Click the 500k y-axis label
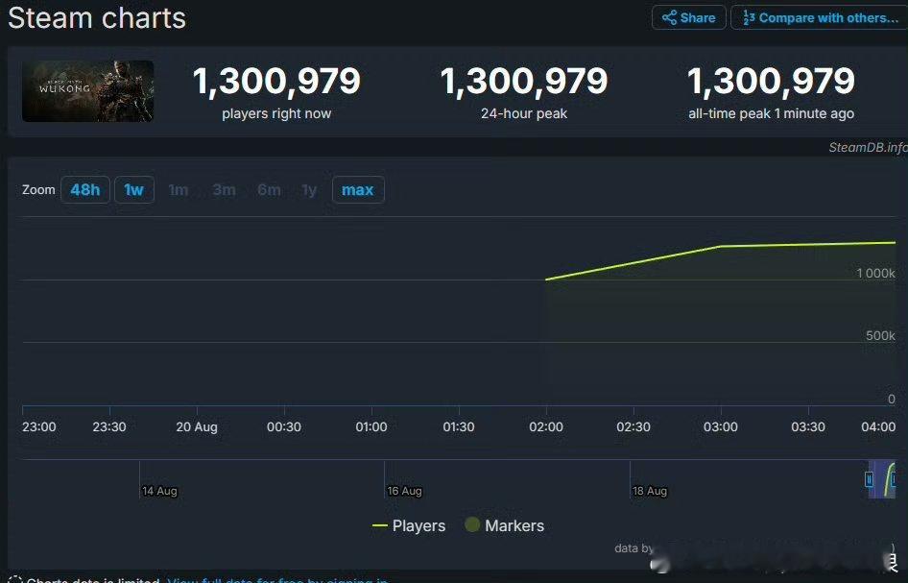 point(880,335)
